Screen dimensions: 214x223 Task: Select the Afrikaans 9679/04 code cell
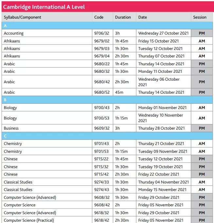[102, 56]
